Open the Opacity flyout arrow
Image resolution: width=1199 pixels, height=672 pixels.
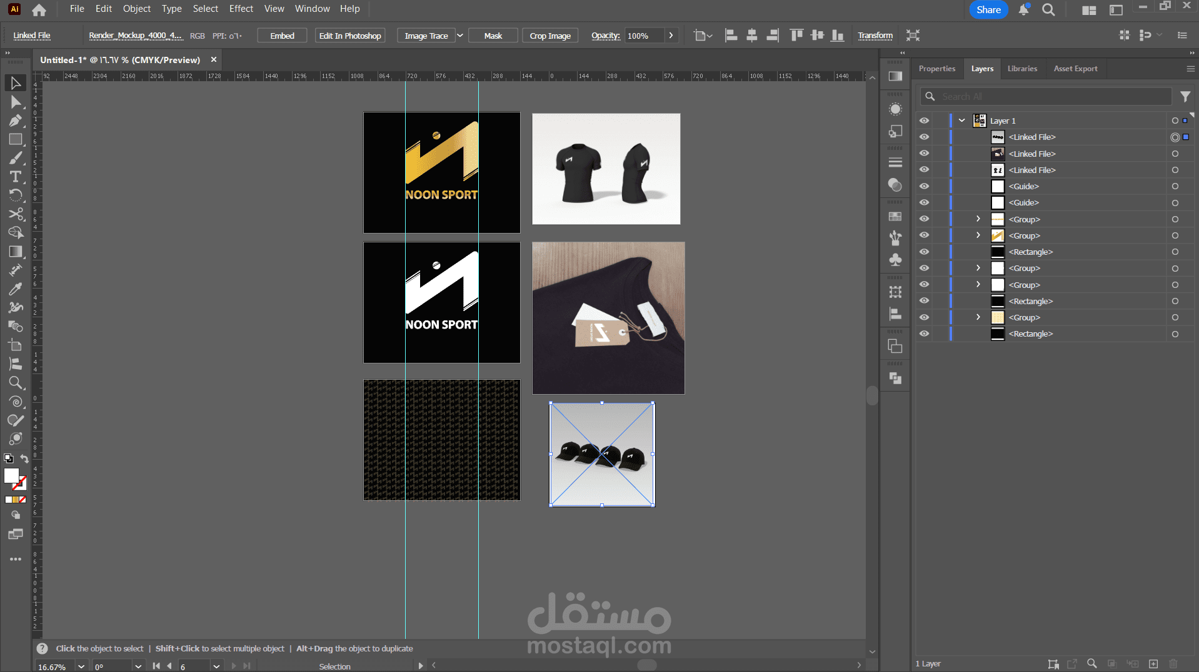coord(671,36)
